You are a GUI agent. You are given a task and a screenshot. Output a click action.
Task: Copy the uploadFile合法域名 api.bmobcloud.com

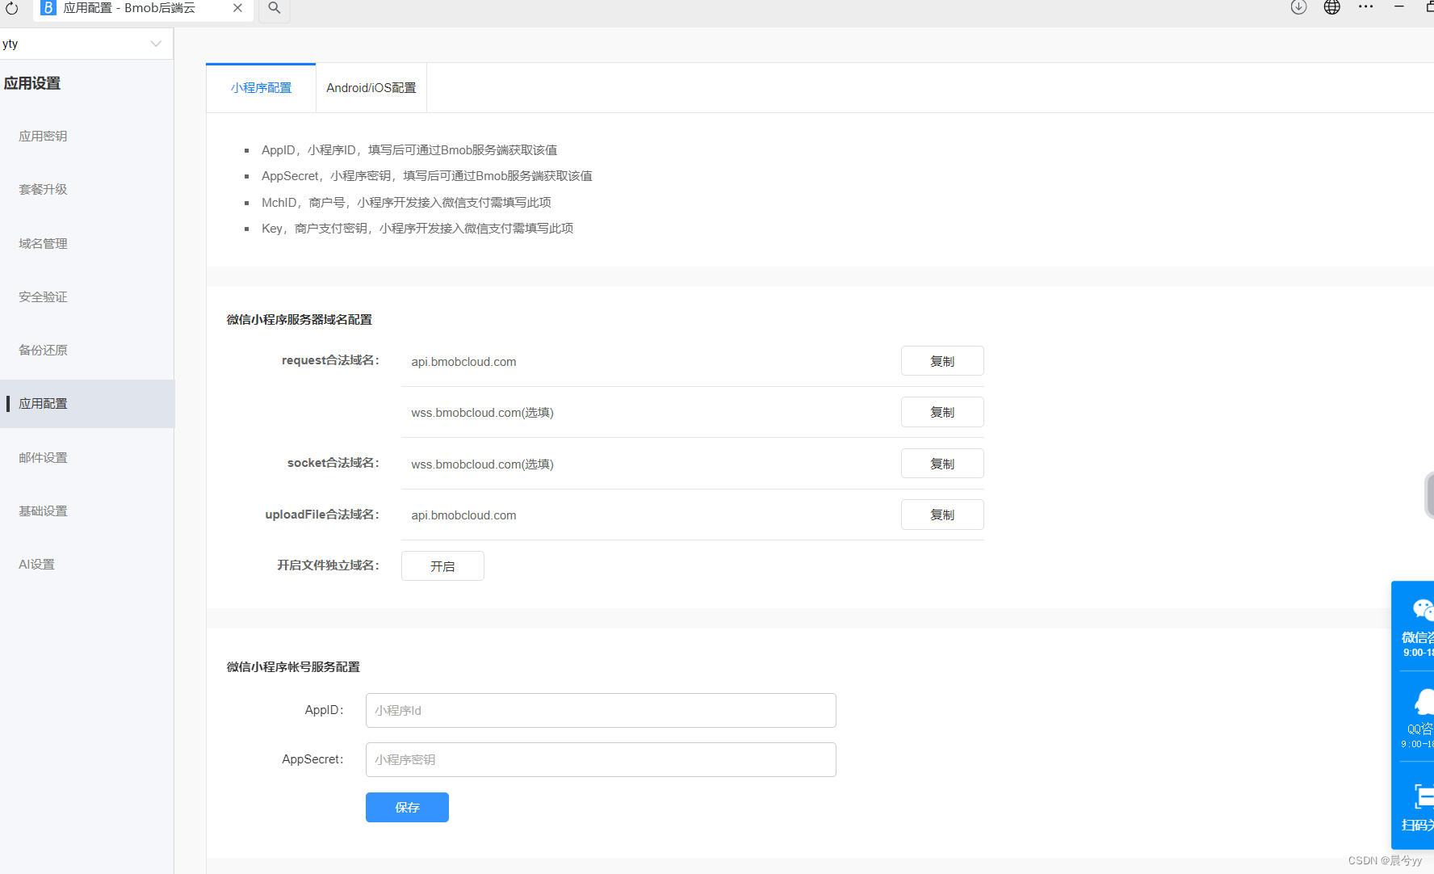(x=942, y=515)
